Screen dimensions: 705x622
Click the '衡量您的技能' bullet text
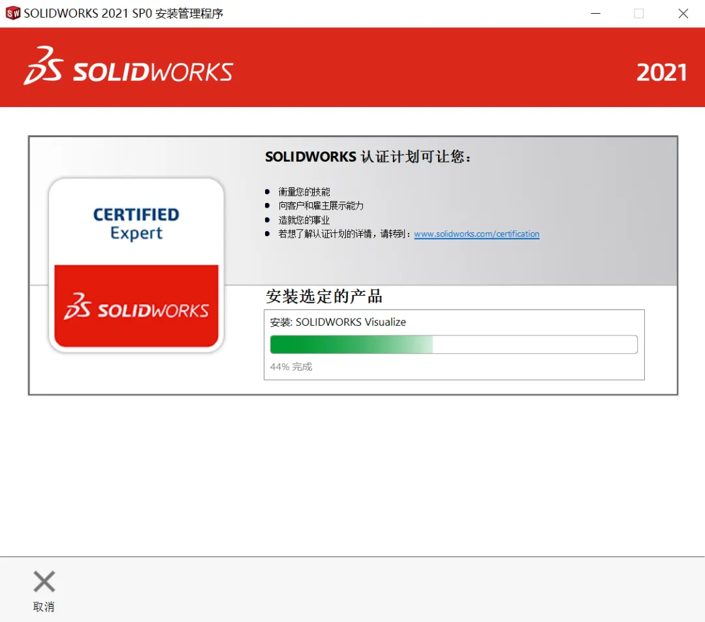click(304, 192)
